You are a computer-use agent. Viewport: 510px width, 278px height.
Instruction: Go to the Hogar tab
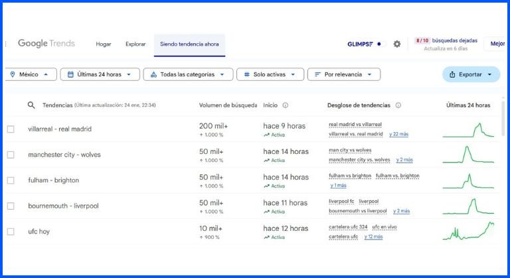104,44
